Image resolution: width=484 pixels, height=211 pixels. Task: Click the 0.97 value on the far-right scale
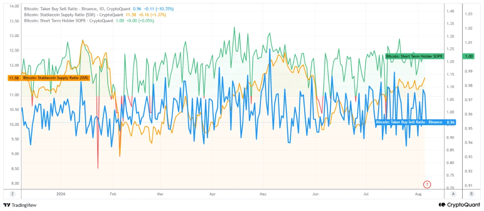tap(468, 100)
